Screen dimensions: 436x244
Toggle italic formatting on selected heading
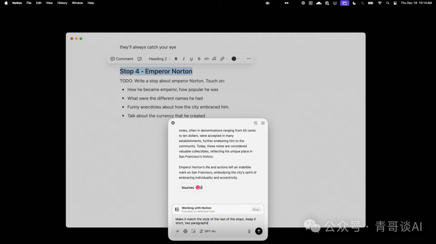click(x=184, y=59)
